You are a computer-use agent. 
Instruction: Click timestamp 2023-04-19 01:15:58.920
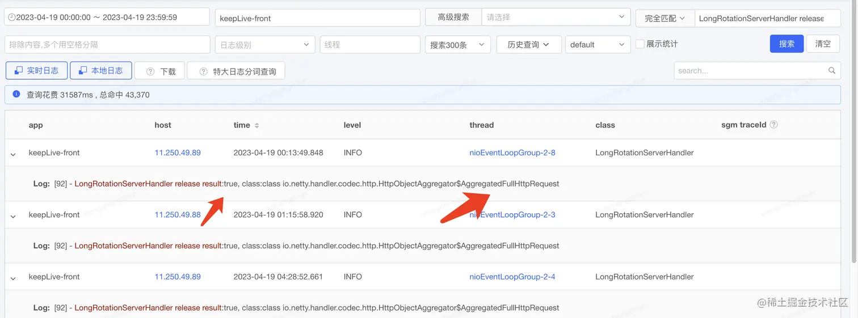tap(279, 215)
